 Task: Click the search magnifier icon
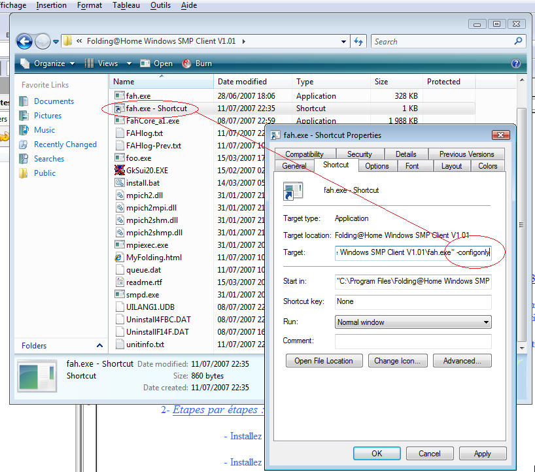(x=518, y=41)
